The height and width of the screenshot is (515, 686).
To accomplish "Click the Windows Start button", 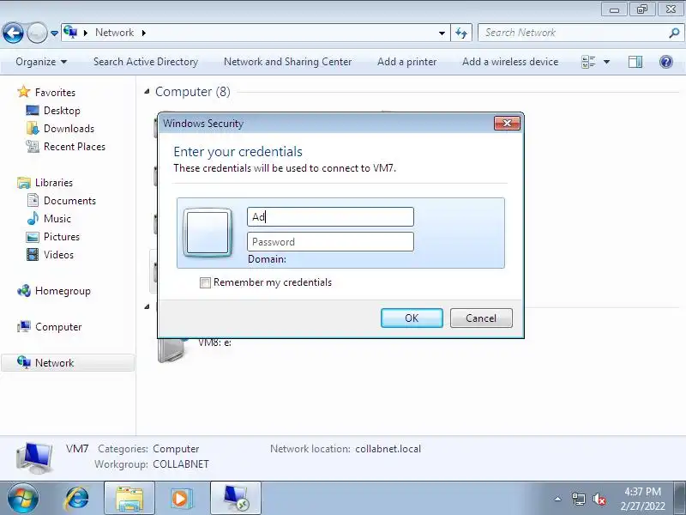I will (x=22, y=499).
